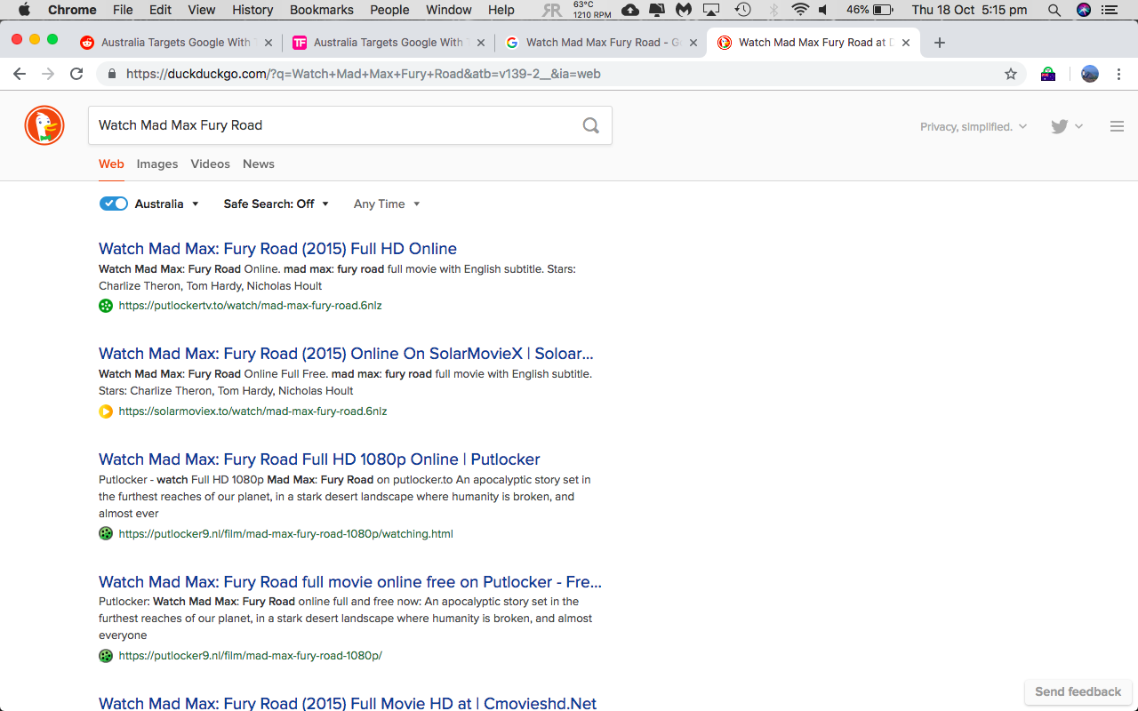The image size is (1138, 711).
Task: Close the active DuckDuckGo tab
Action: [x=906, y=43]
